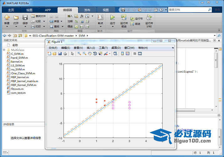Insert function with the fx icon

pyautogui.click(x=82, y=16)
